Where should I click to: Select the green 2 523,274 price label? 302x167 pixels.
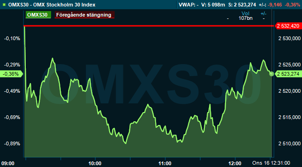[288, 74]
